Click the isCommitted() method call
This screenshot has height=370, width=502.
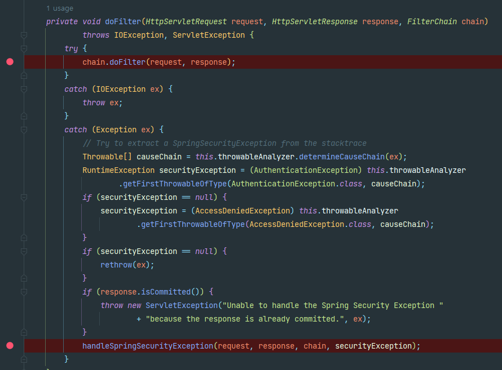click(x=170, y=292)
